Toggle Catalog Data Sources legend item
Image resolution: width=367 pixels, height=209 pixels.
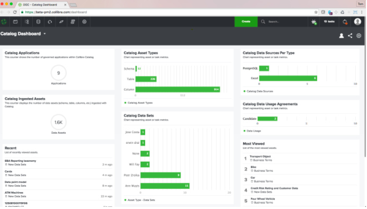[258, 91]
